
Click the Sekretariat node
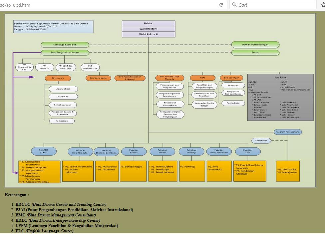(261, 140)
